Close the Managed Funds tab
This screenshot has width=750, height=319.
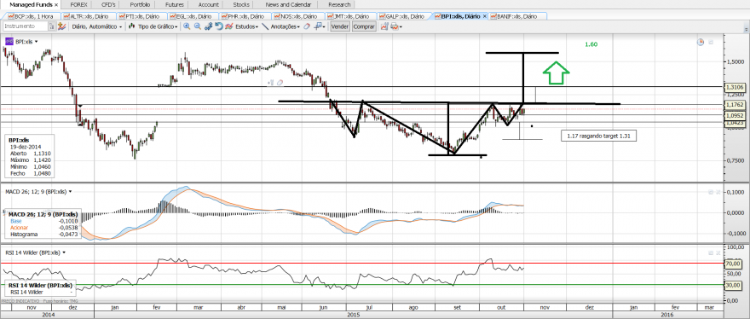[56, 4]
